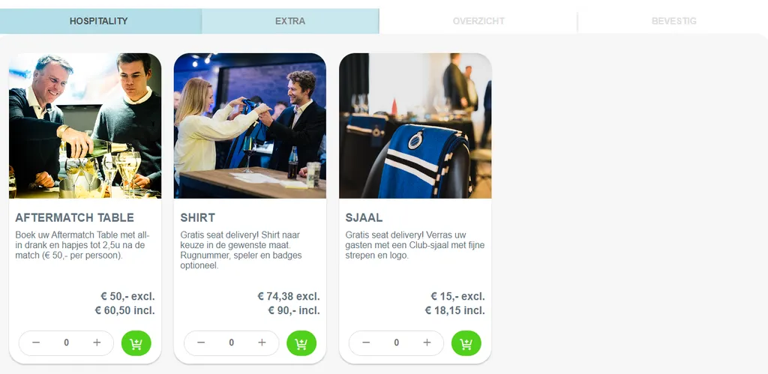
Task: Open the Shirt product photo
Action: [x=250, y=126]
